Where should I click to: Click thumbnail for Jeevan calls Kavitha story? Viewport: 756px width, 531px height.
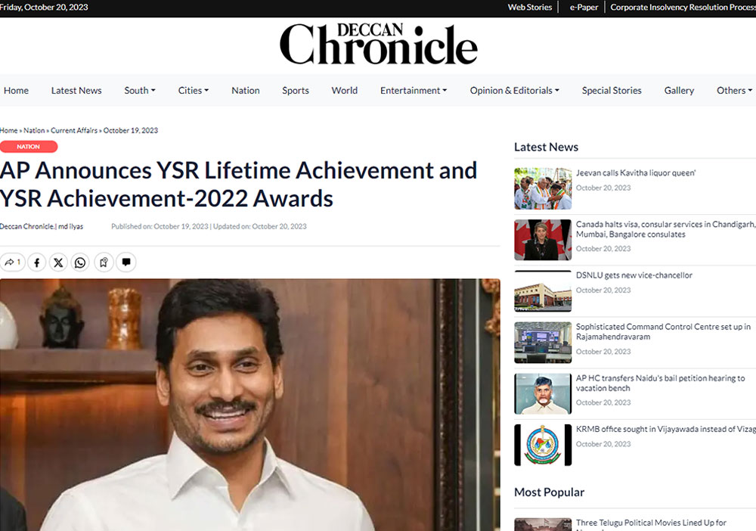543,188
